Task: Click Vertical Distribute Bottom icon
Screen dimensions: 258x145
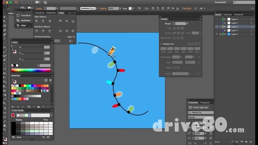Action: [49, 31]
